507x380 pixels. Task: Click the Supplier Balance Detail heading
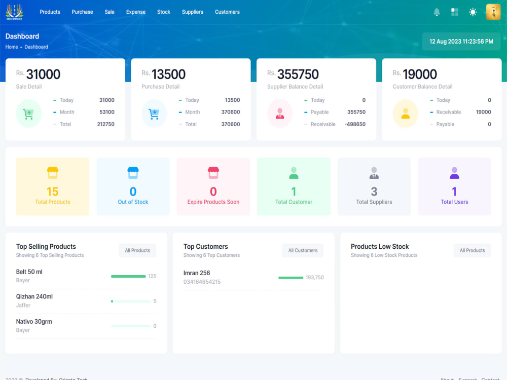[295, 87]
